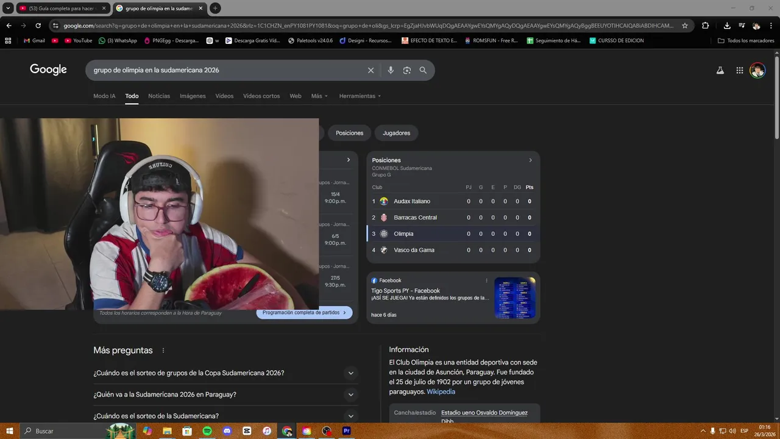Click Vasco da Gama in the standings
This screenshot has height=439, width=780.
453,250
